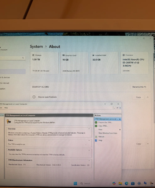Click the Clear TPM action icon

tap(96, 126)
